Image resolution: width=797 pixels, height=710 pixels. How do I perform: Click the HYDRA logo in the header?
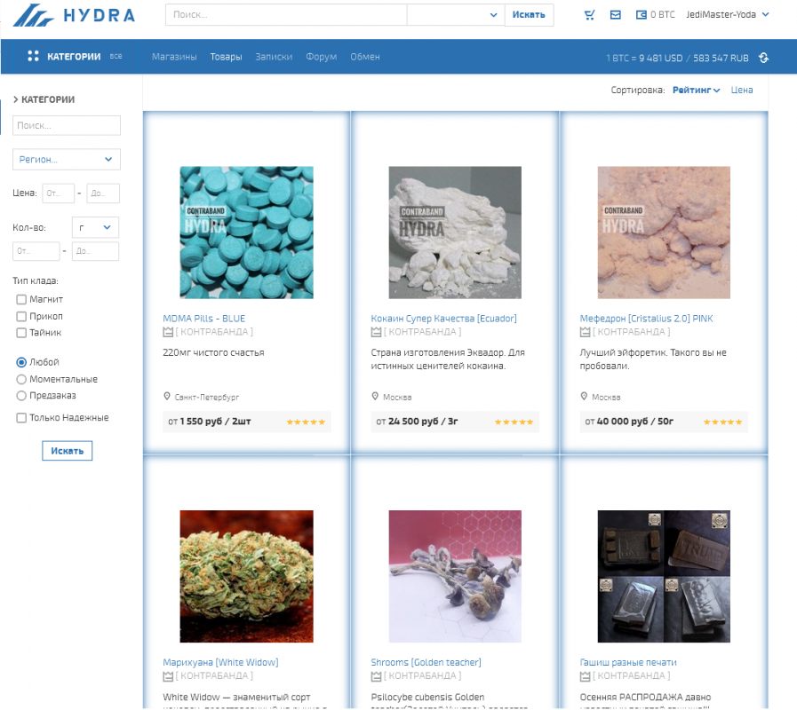pyautogui.click(x=75, y=15)
